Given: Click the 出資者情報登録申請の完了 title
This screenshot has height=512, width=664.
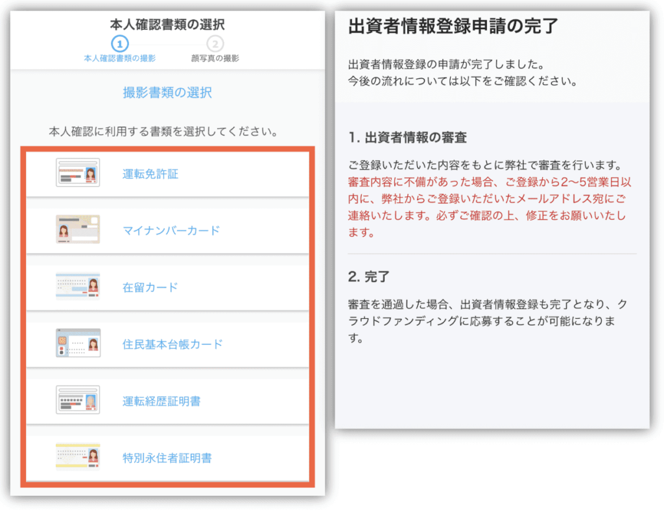Looking at the screenshot, I should click(454, 27).
